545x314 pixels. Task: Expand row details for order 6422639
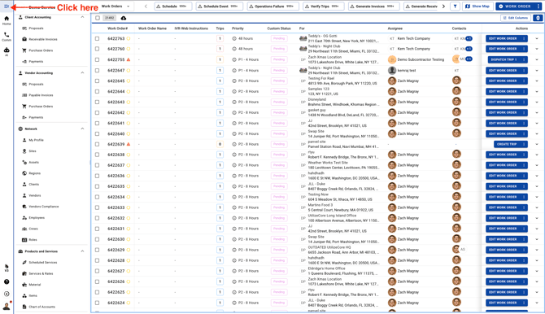tap(537, 144)
